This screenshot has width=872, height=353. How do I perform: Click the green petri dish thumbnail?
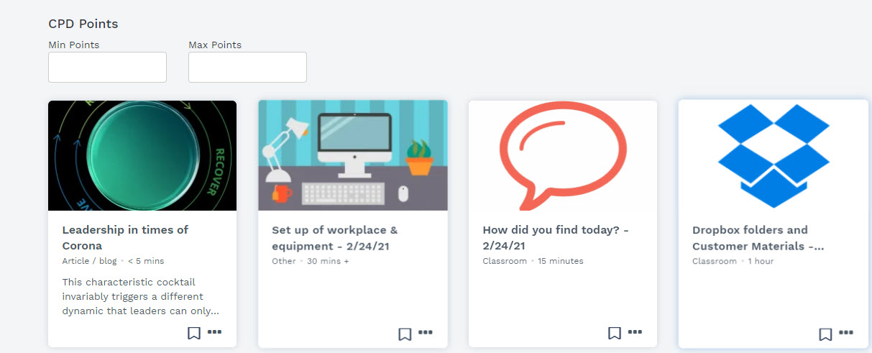click(x=142, y=155)
